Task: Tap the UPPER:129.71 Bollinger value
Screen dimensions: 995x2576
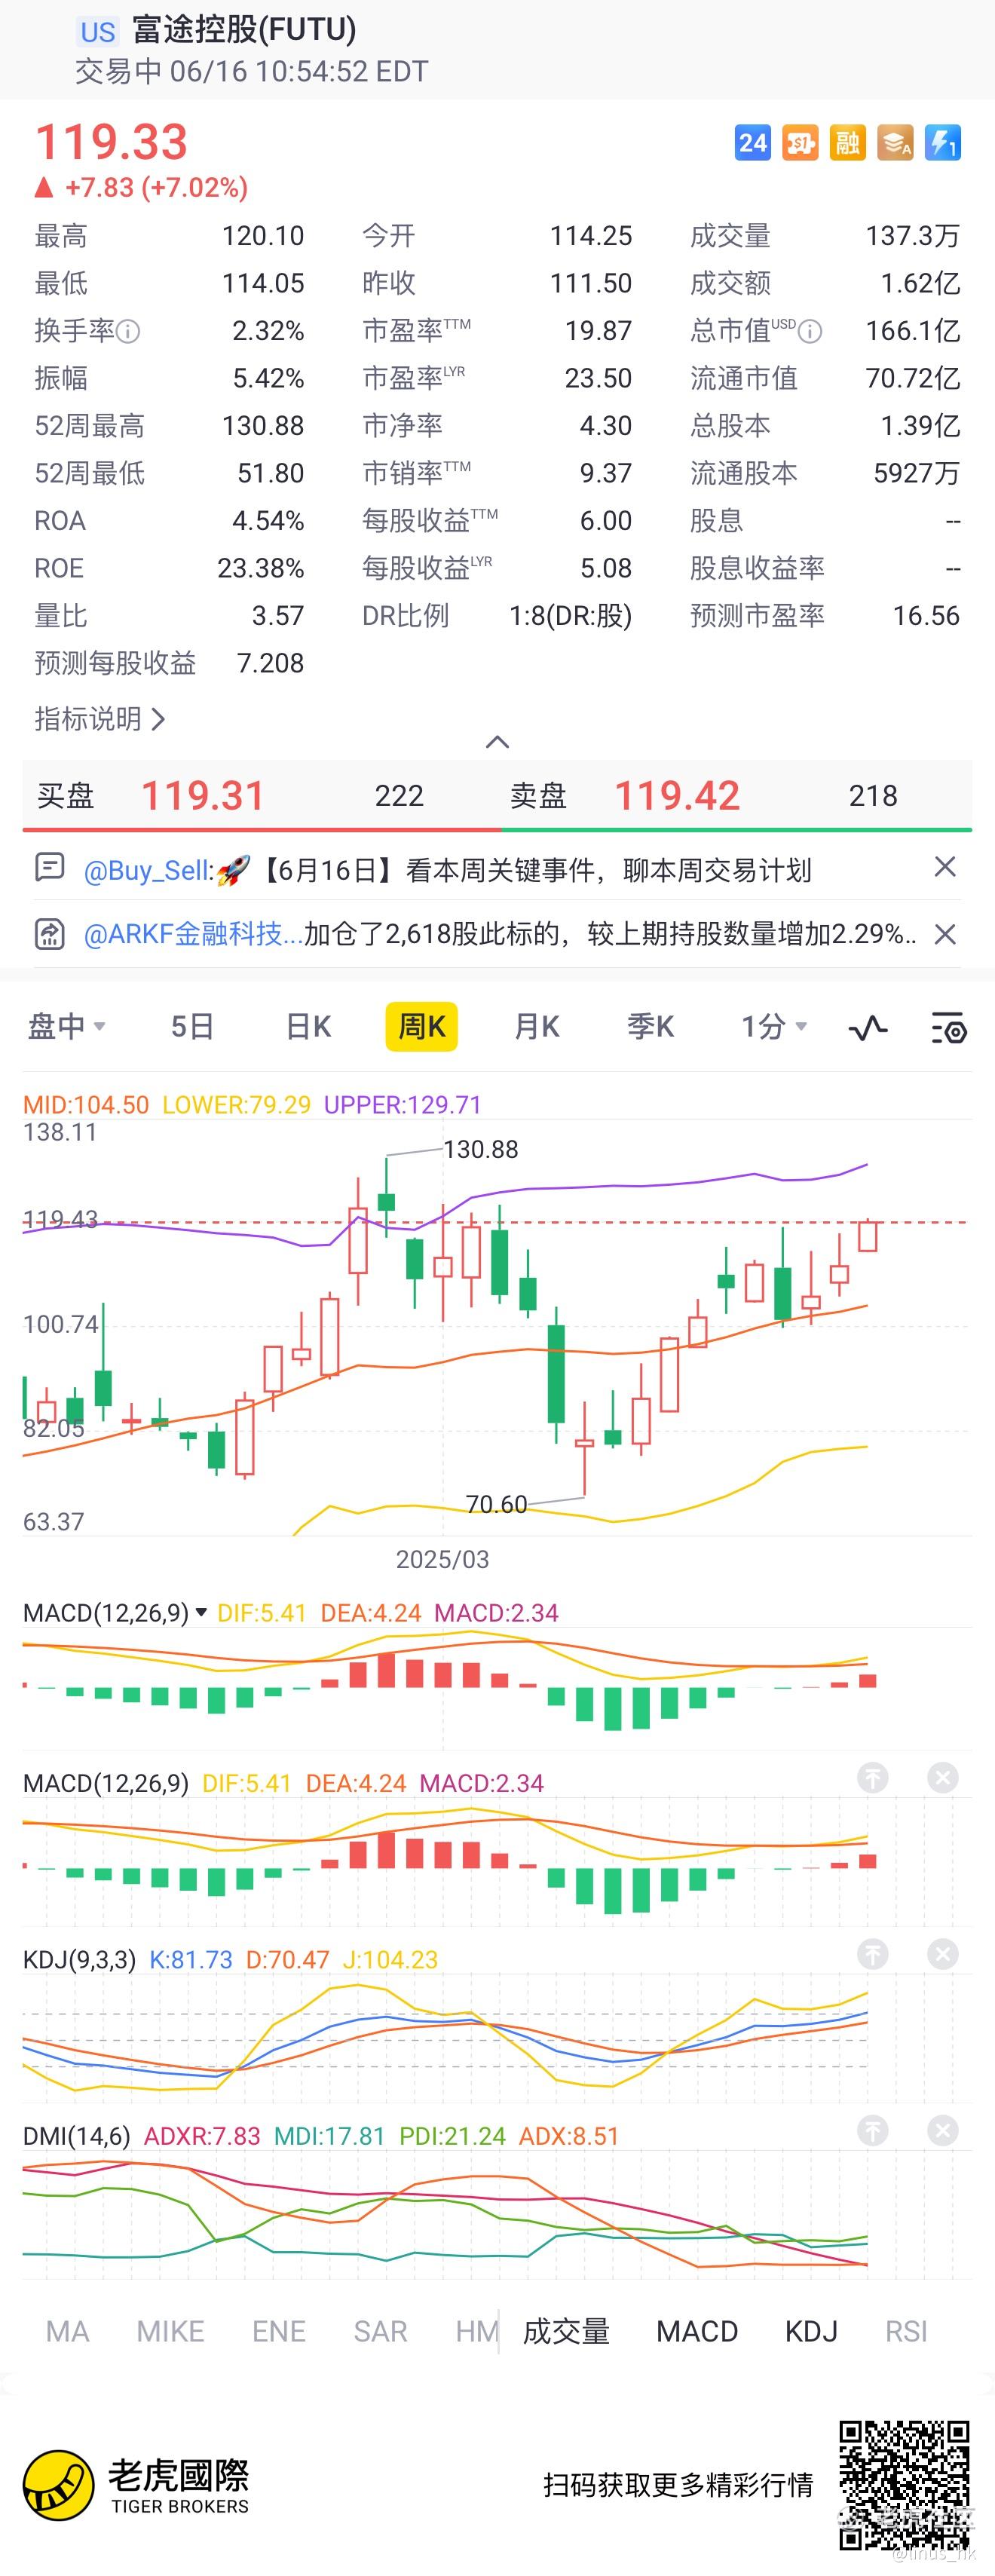Action: tap(402, 1104)
